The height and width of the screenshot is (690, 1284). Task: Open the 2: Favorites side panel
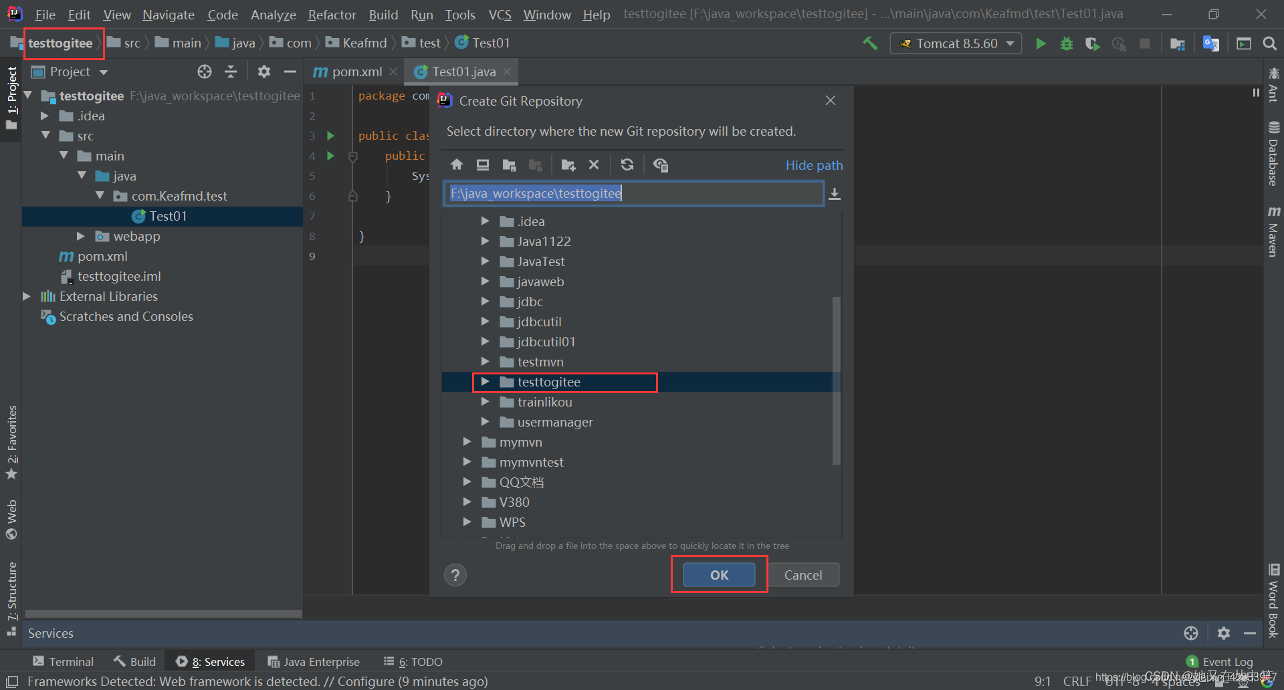(11, 443)
